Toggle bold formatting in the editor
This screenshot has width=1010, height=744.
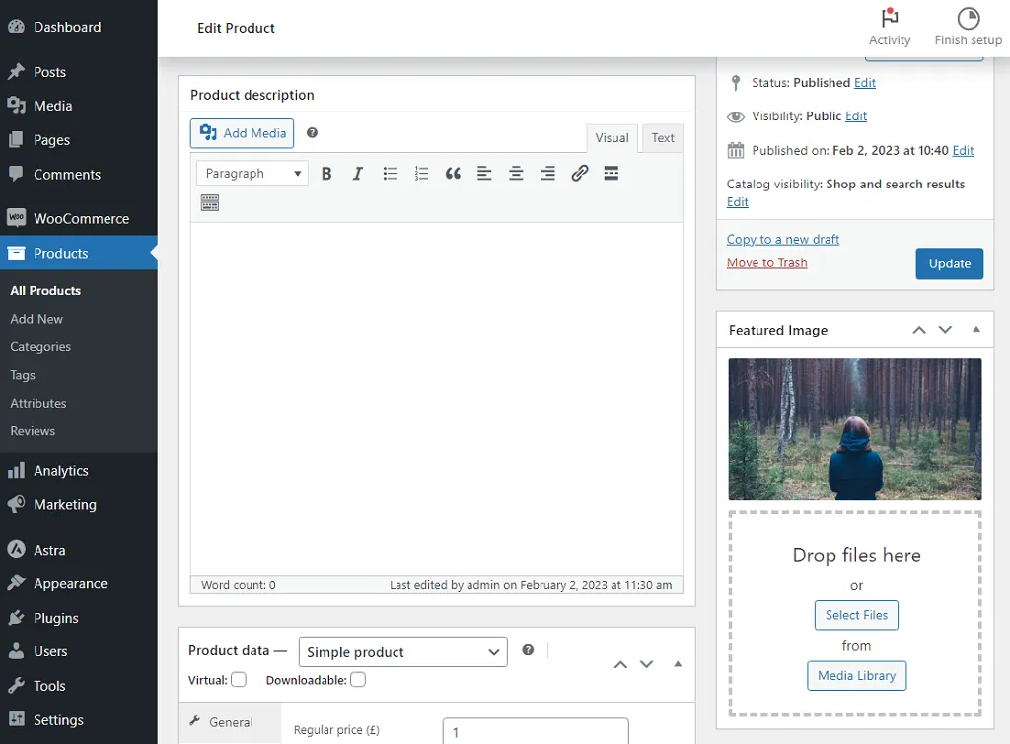tap(326, 174)
